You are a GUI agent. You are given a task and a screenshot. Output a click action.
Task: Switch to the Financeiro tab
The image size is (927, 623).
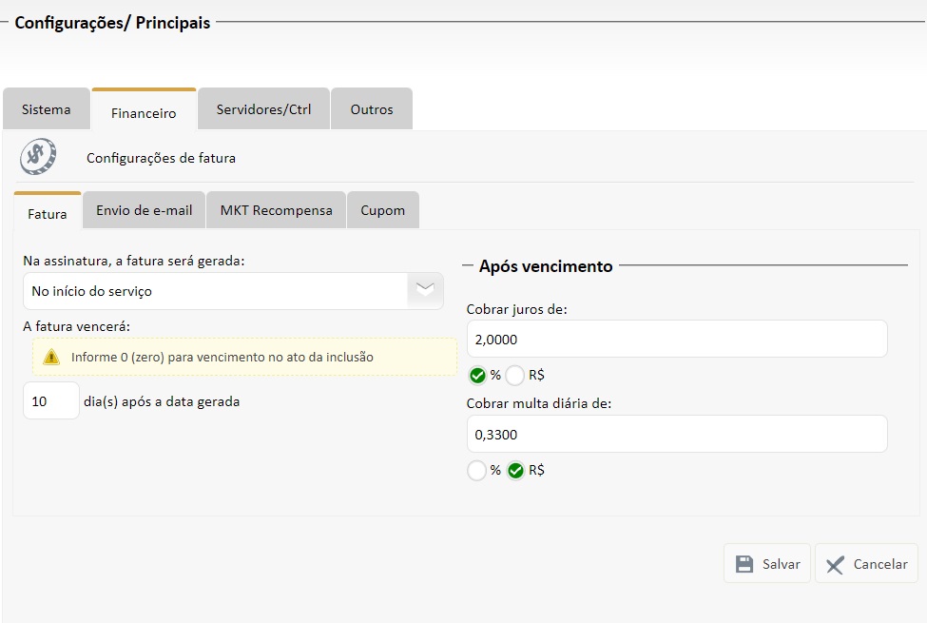pos(144,112)
